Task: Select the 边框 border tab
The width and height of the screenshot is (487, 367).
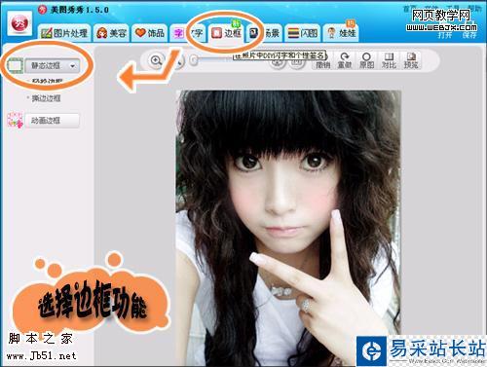Action: tap(226, 33)
